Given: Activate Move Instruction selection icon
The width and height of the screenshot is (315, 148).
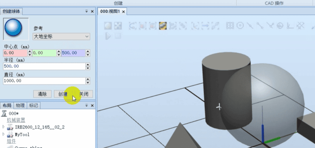Looking at the screenshot, I should click(205, 26).
